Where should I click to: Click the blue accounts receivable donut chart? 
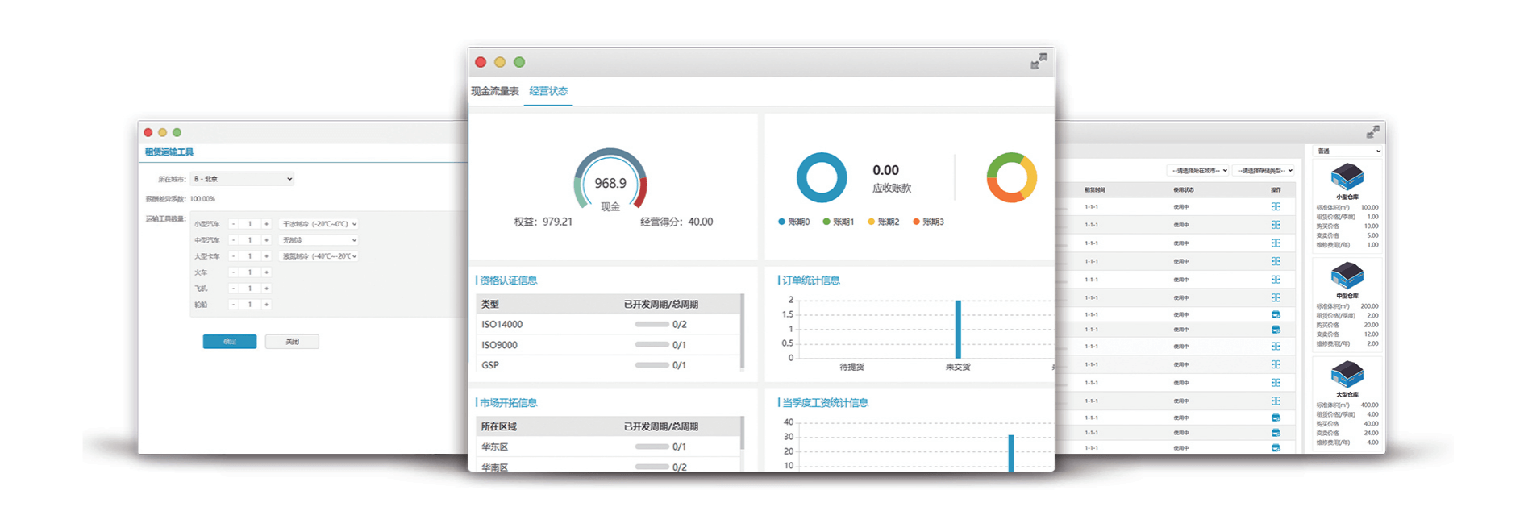(822, 177)
